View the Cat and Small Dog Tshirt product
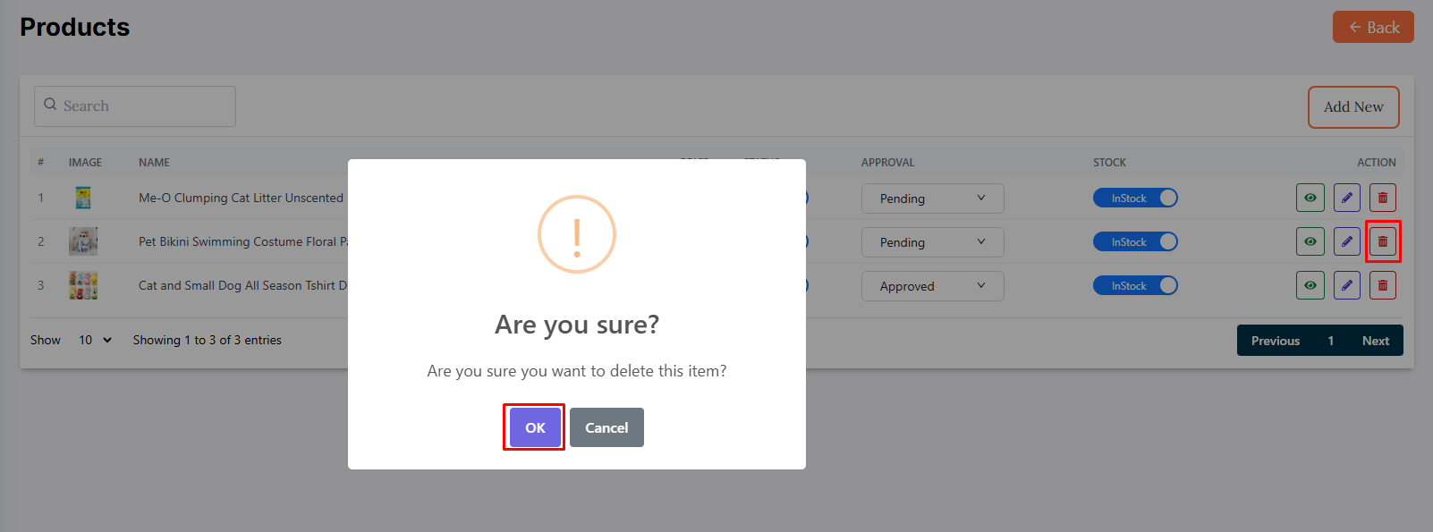Image resolution: width=1433 pixels, height=532 pixels. pos(1310,285)
